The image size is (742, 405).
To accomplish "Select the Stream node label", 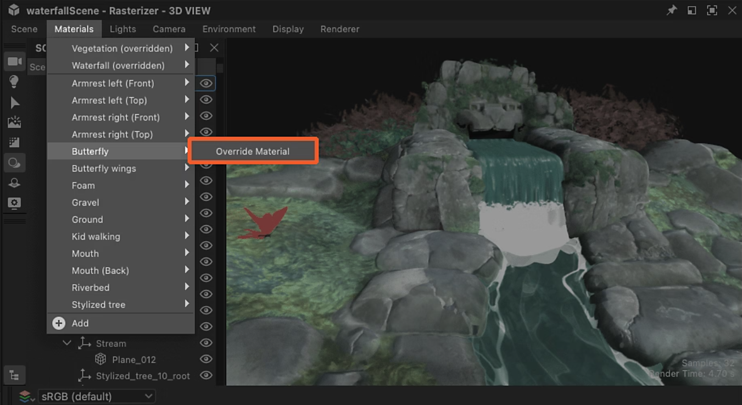I will click(x=111, y=343).
